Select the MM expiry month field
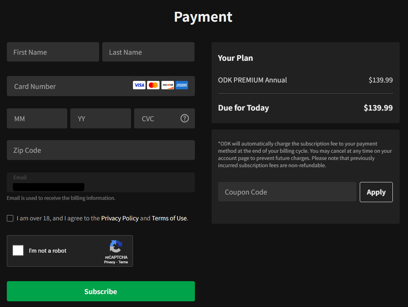Screen dimensions: 408x307 tap(37, 119)
